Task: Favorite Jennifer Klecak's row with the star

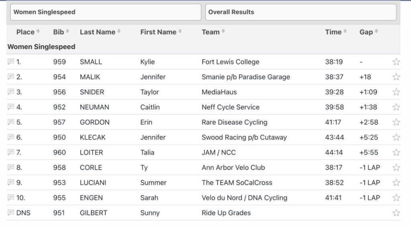Action: tap(396, 137)
